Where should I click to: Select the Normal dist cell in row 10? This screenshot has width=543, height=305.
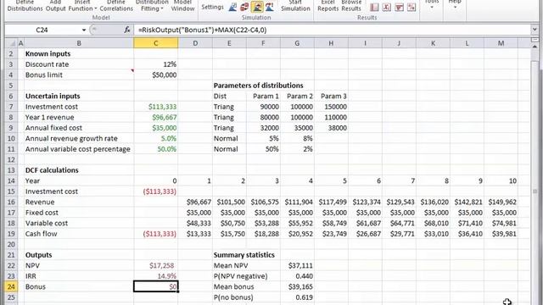[x=229, y=139]
